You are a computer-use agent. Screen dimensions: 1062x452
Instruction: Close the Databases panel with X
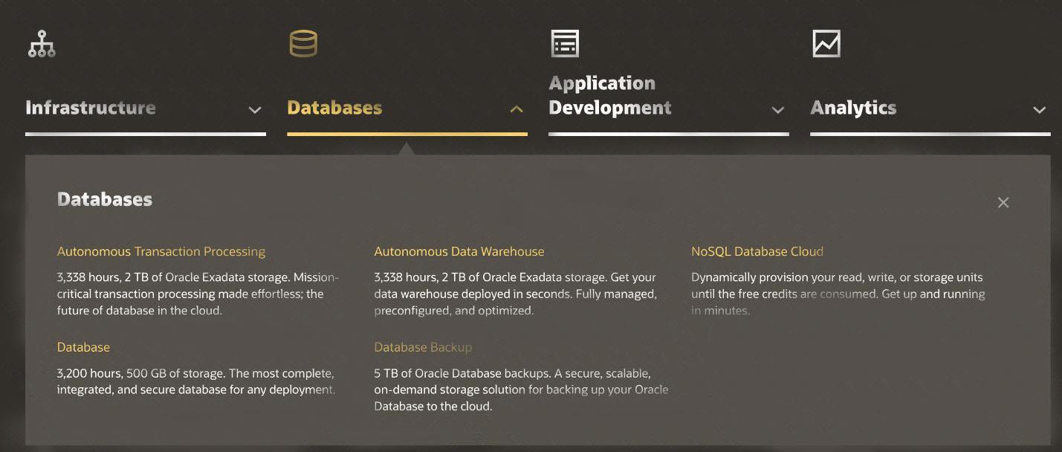click(1003, 202)
